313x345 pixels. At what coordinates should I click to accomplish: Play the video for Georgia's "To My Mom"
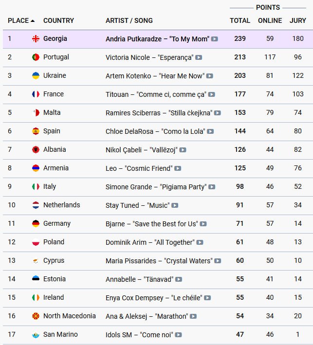(x=214, y=39)
